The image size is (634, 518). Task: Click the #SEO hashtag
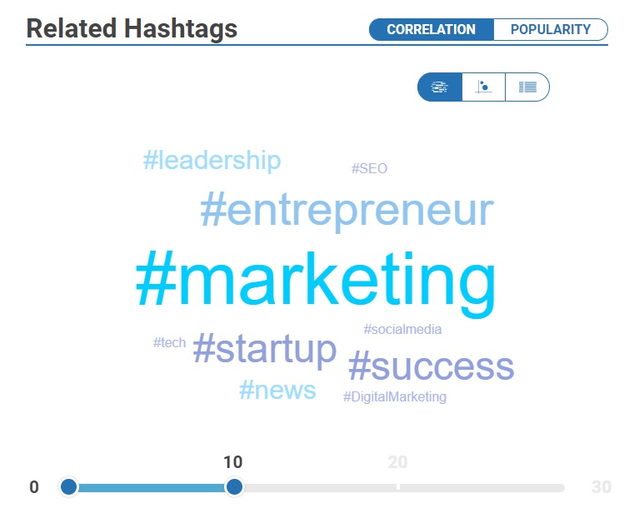pyautogui.click(x=369, y=168)
